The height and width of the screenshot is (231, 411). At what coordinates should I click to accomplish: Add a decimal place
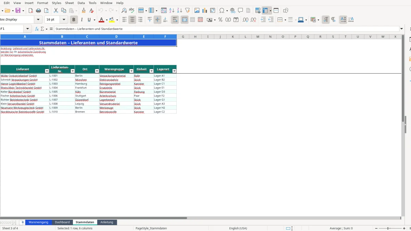pos(246,20)
